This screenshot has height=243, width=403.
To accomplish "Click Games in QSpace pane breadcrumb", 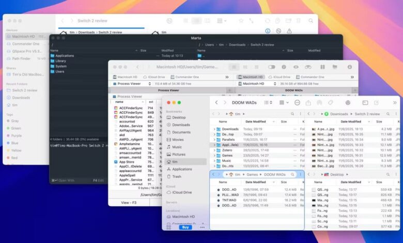I will 252,175.
